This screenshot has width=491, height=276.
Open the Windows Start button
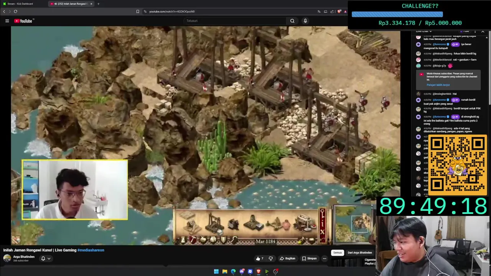[216, 271]
